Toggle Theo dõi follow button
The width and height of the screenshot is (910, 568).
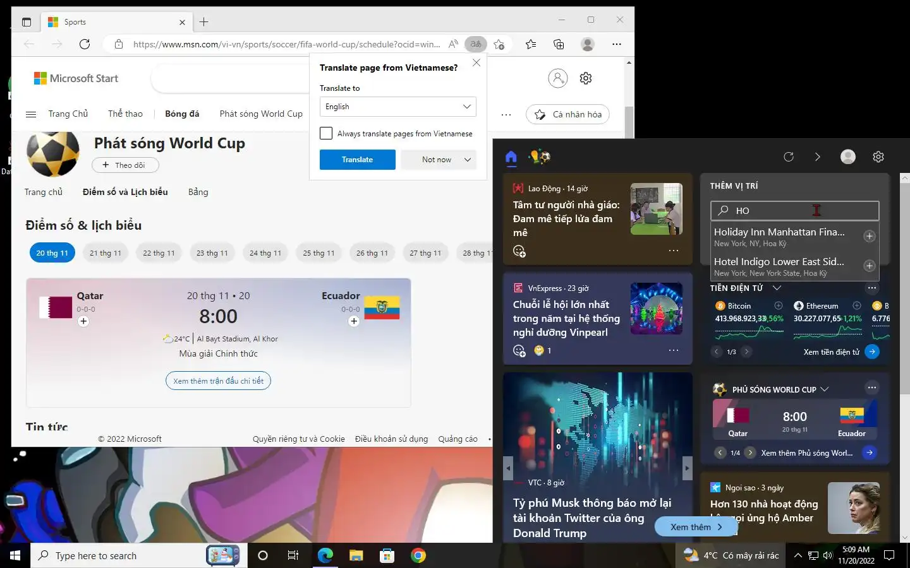125,165
